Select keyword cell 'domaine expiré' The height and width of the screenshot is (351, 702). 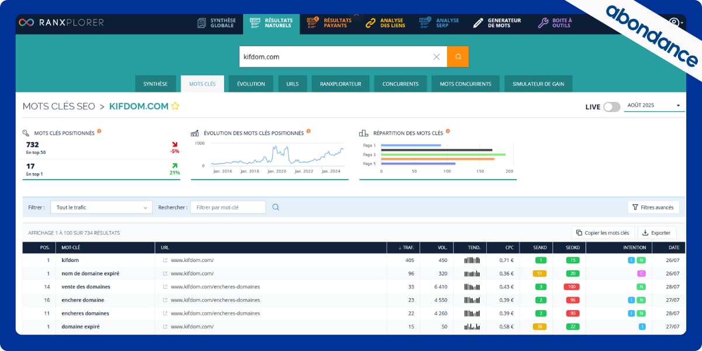(x=81, y=326)
